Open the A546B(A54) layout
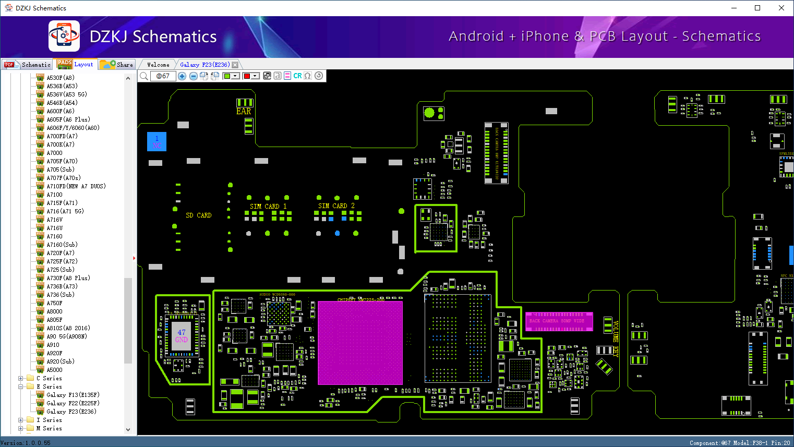Screen dimensions: 794x447 (62, 103)
